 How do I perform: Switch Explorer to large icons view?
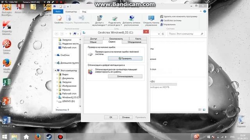[x=204, y=110]
